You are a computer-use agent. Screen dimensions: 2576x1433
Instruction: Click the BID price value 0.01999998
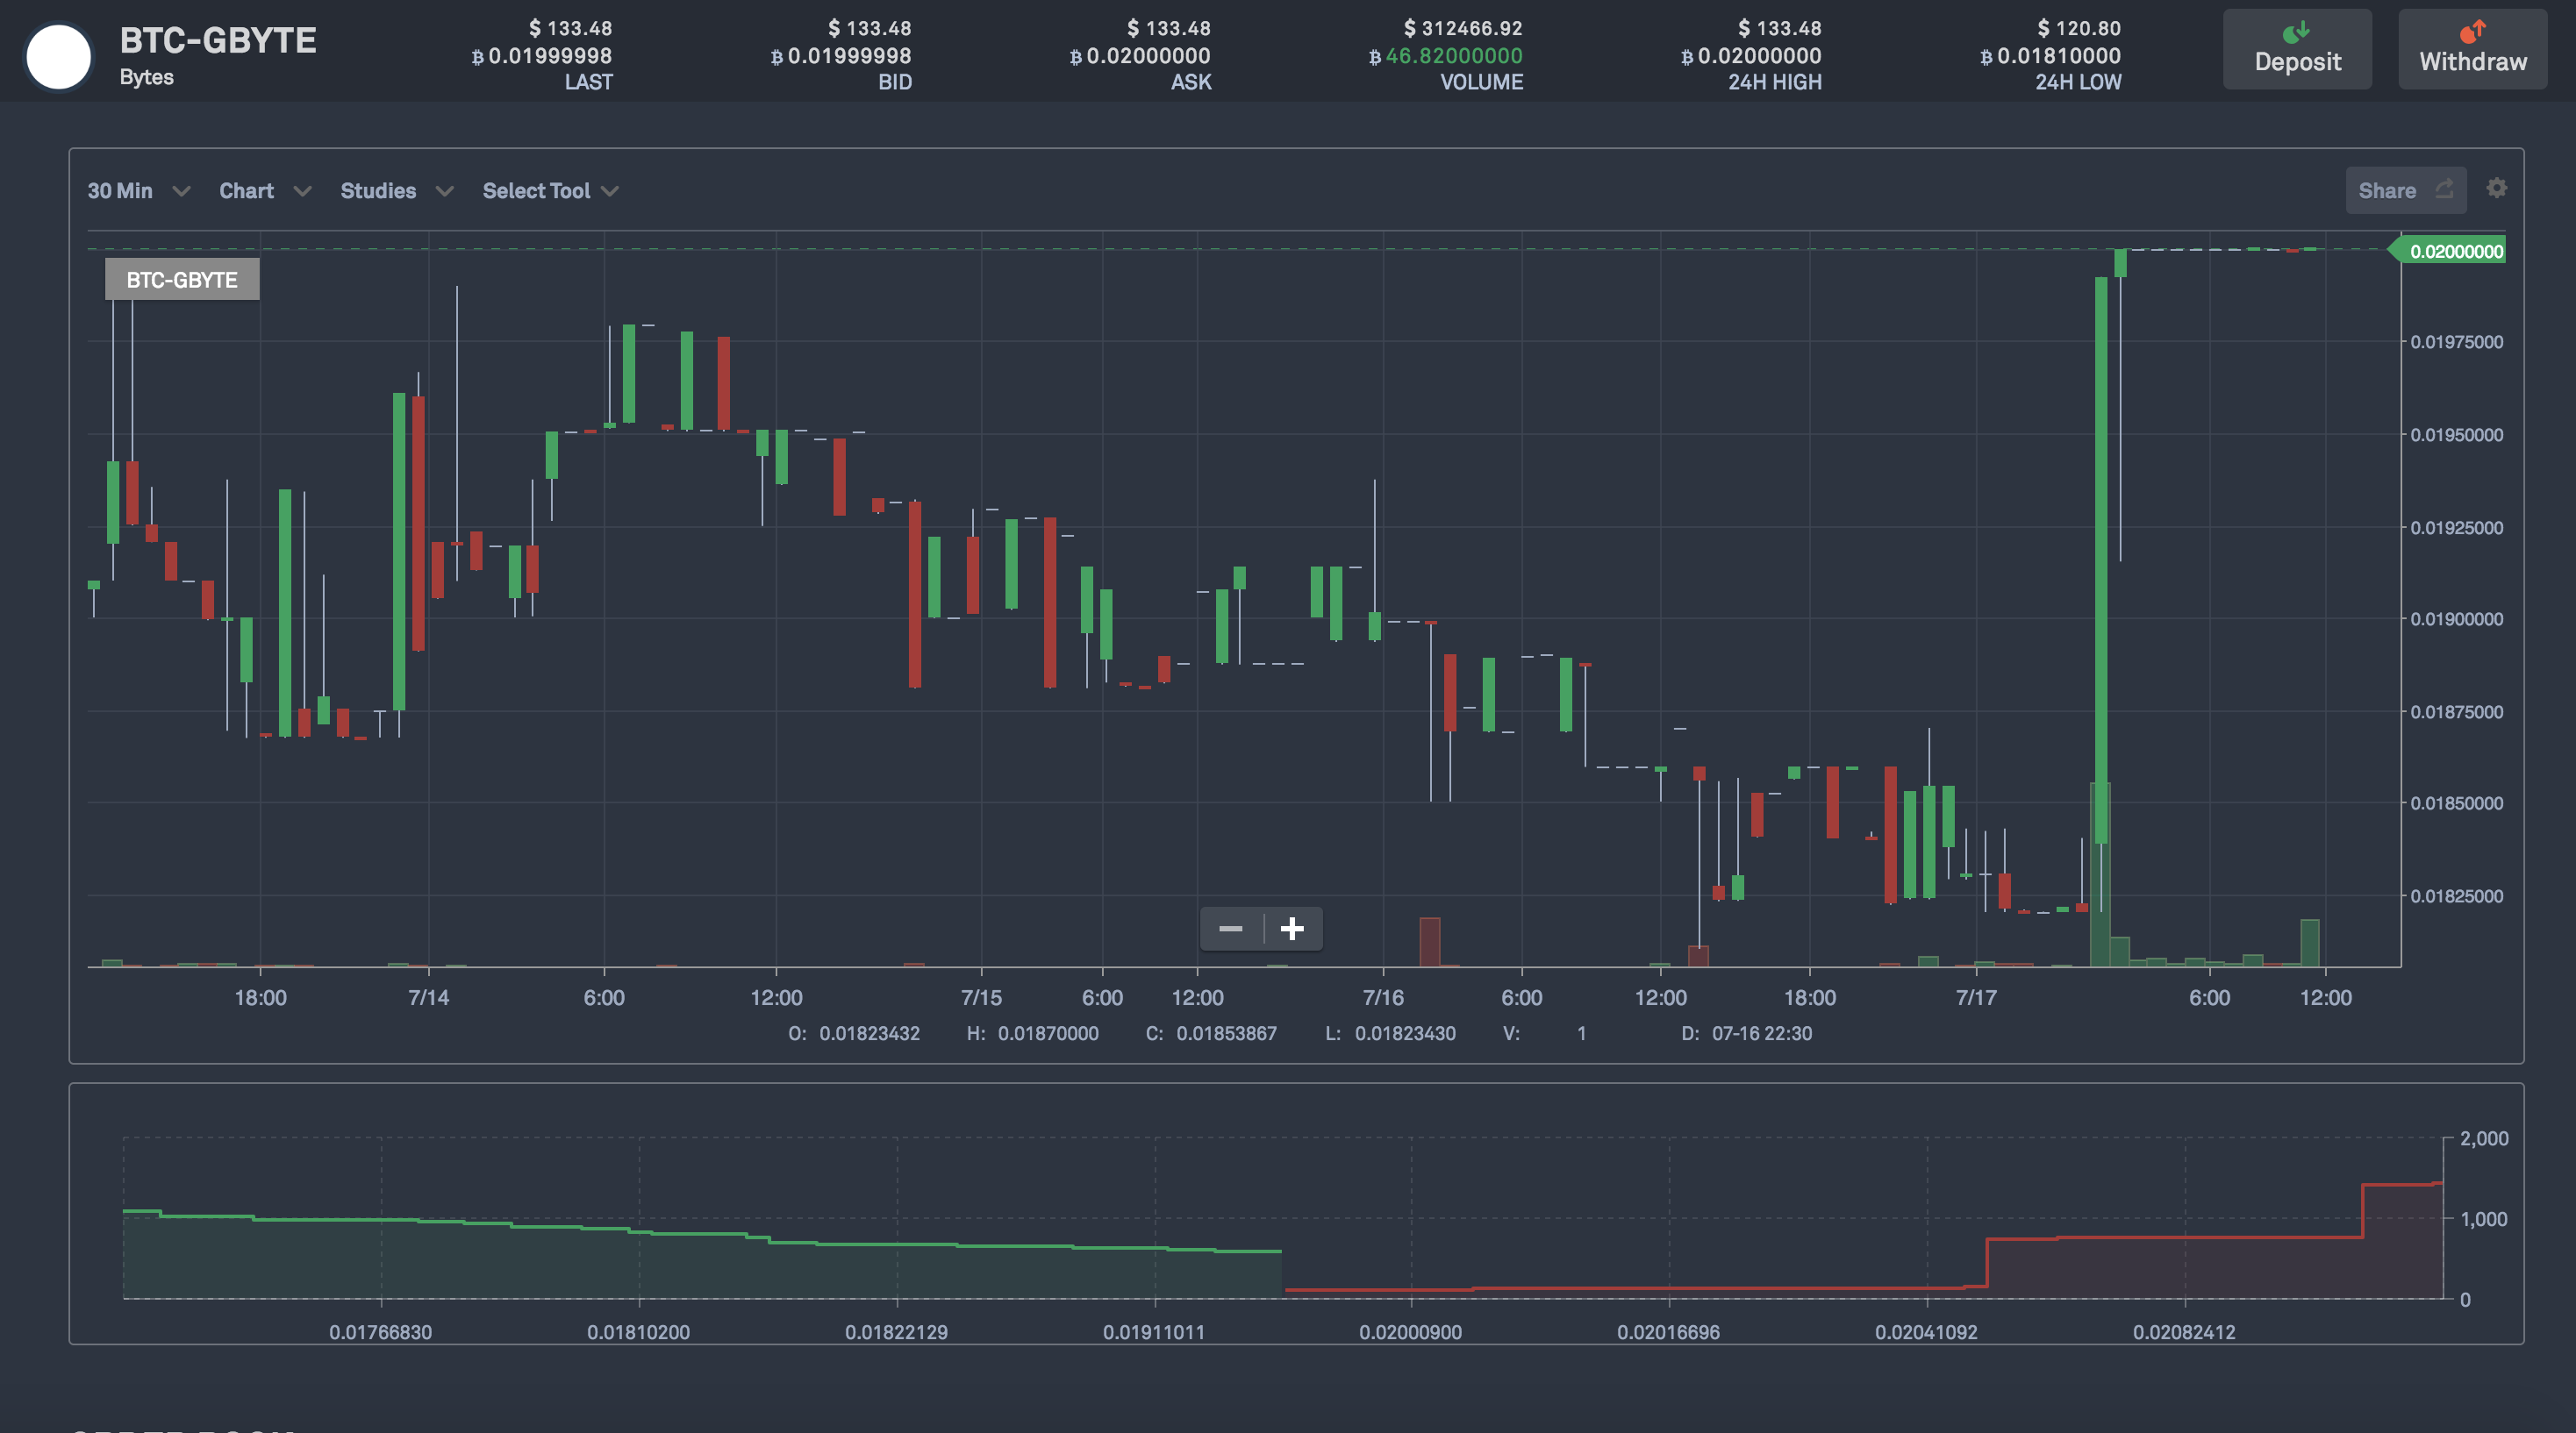tap(849, 56)
